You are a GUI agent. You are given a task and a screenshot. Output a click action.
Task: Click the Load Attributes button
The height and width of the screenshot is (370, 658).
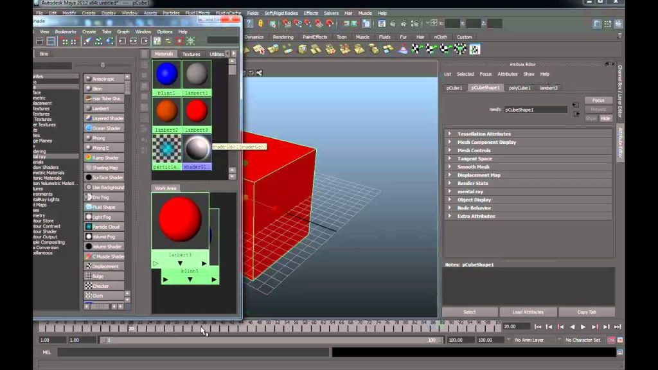click(x=528, y=312)
